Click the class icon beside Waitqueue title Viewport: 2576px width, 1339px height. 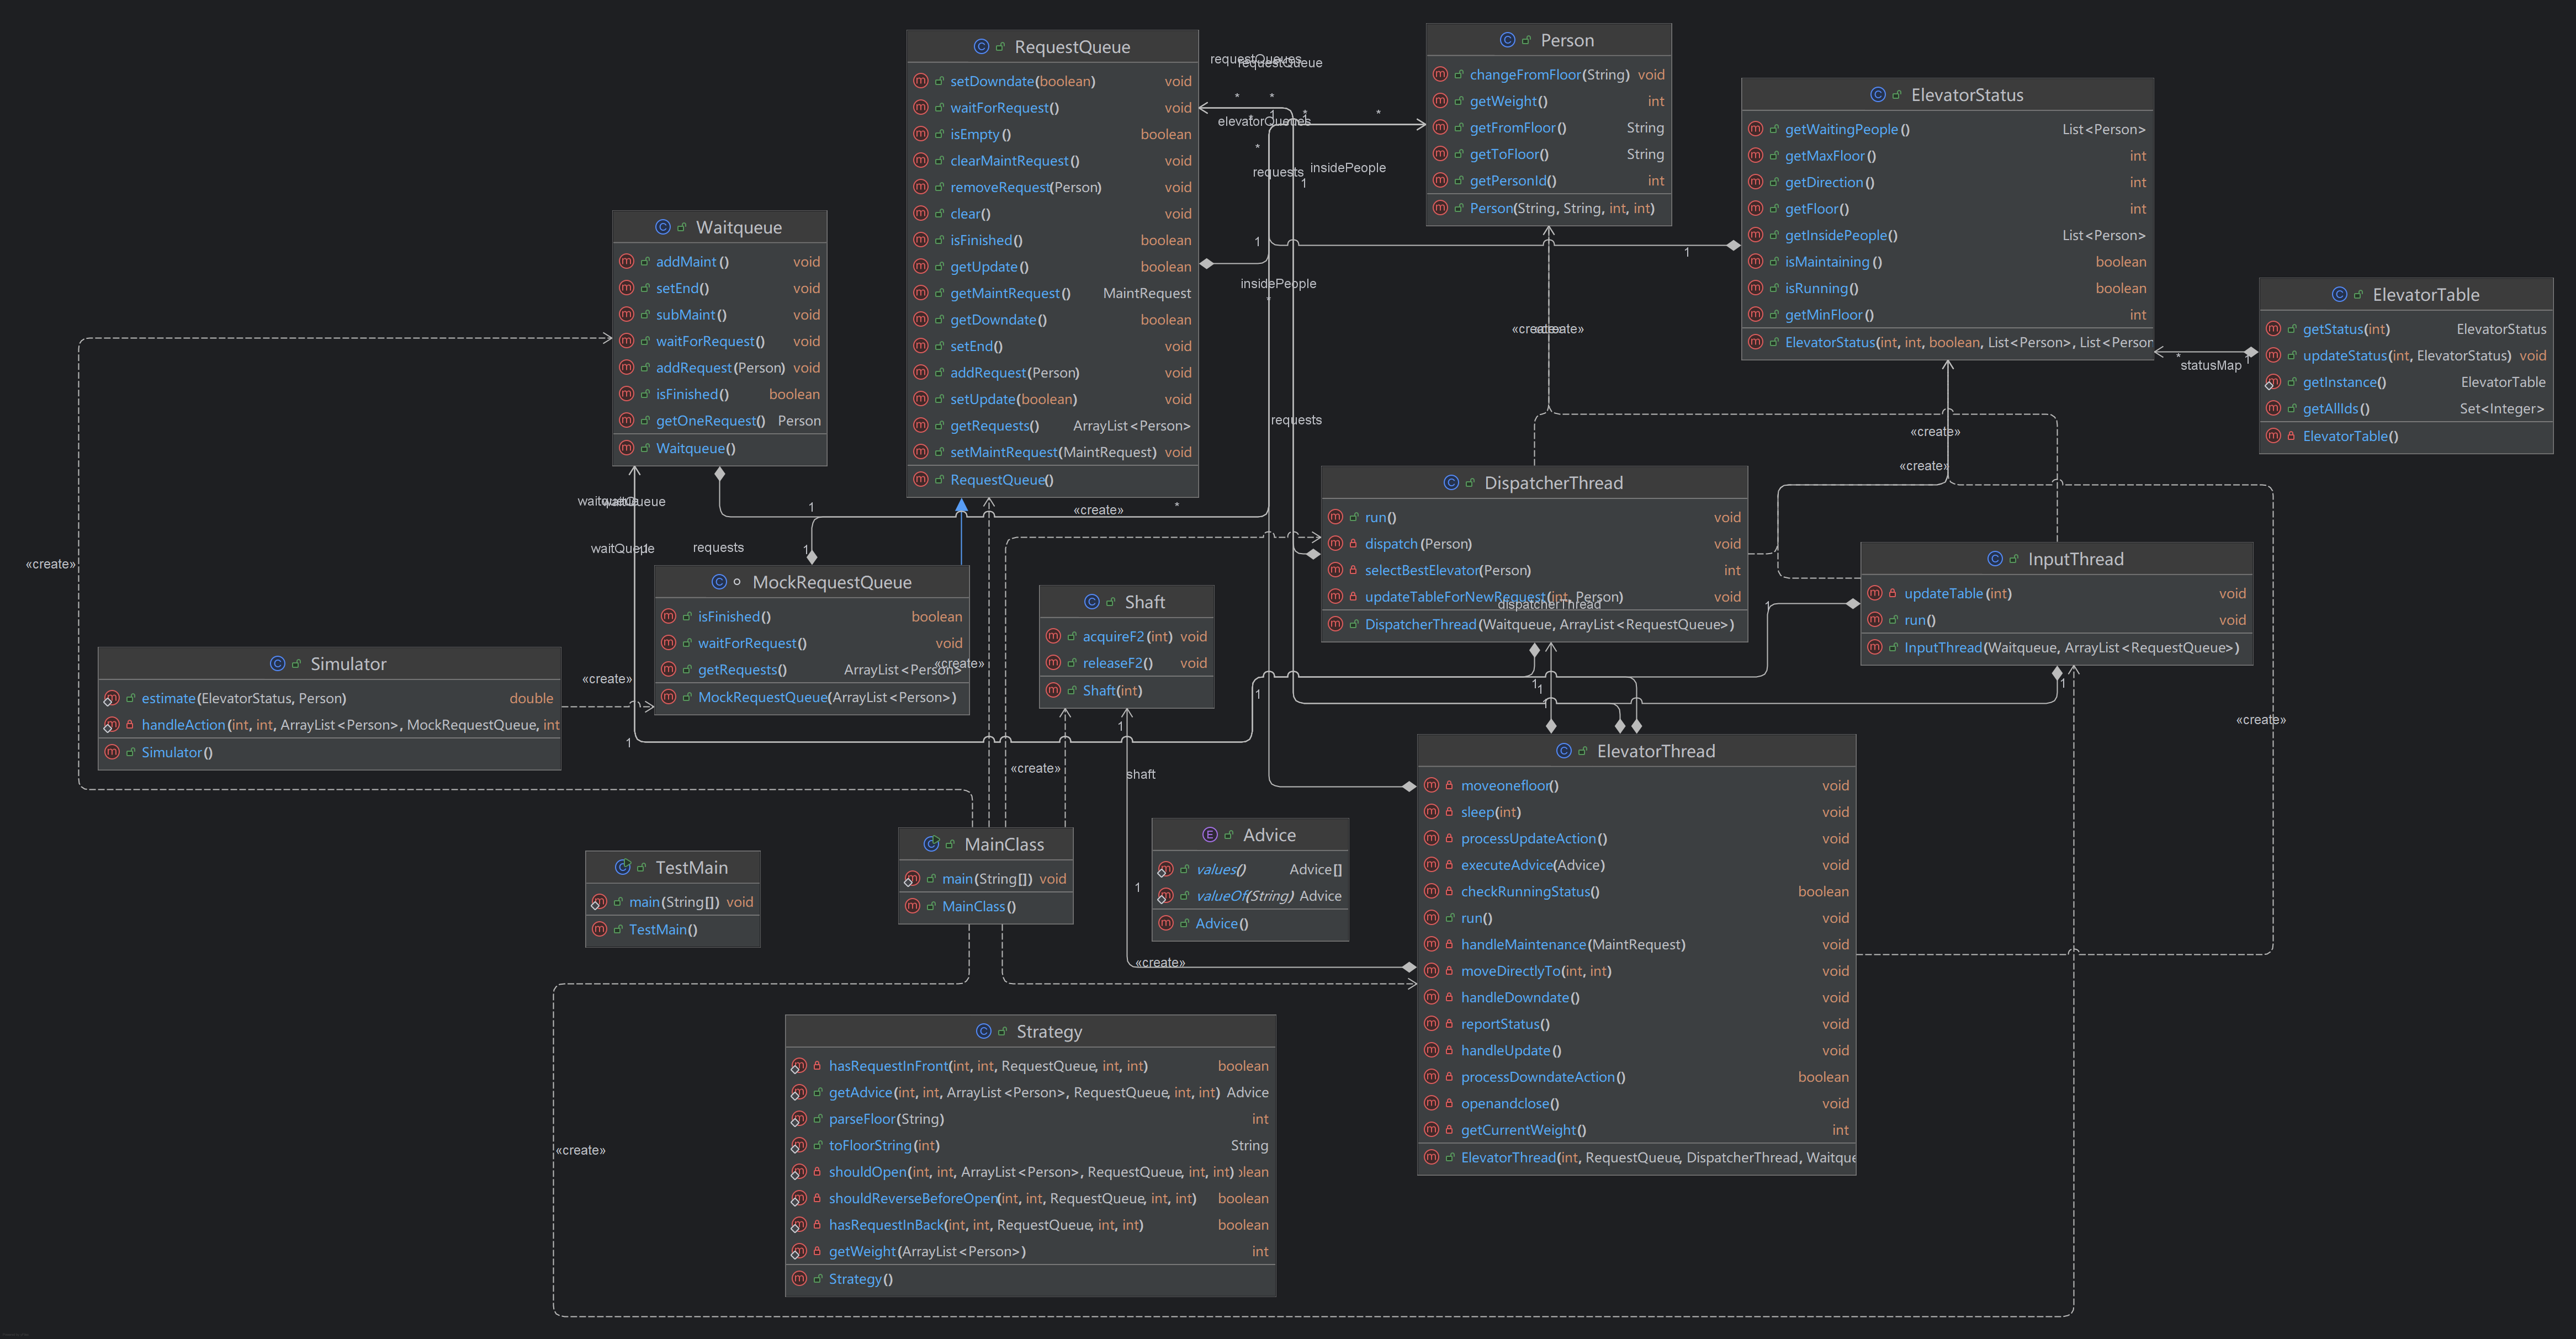point(663,227)
